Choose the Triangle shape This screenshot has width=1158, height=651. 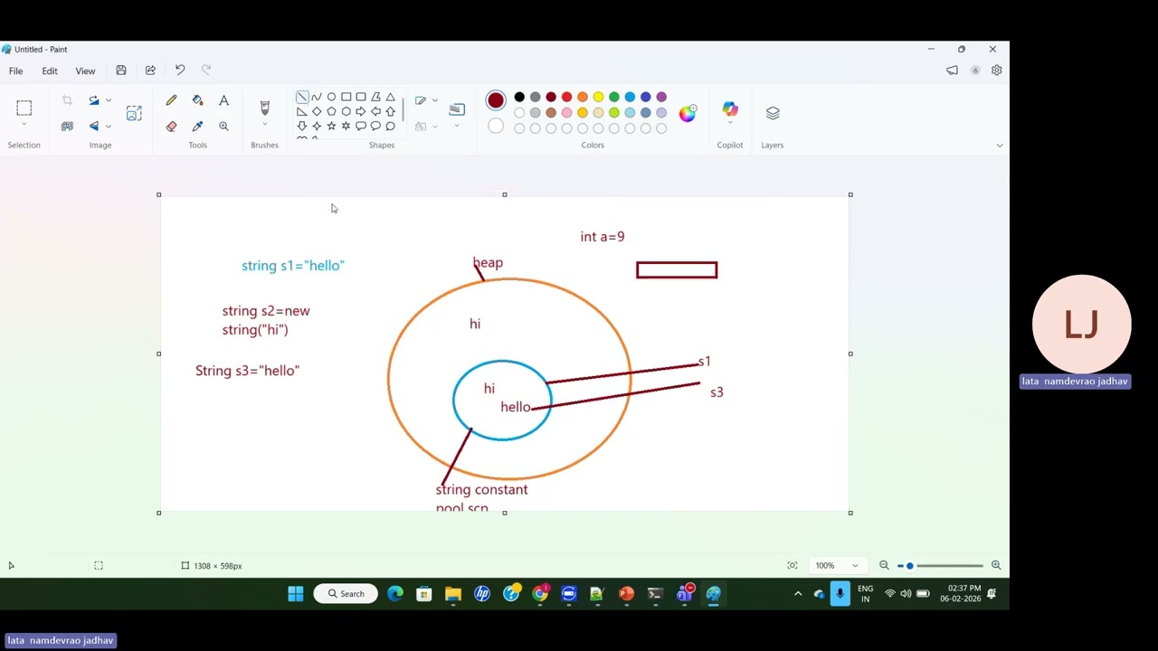point(390,97)
